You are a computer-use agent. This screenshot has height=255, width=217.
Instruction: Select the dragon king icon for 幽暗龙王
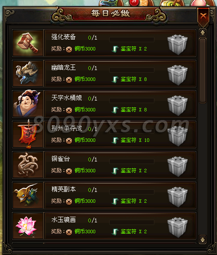point(28,74)
